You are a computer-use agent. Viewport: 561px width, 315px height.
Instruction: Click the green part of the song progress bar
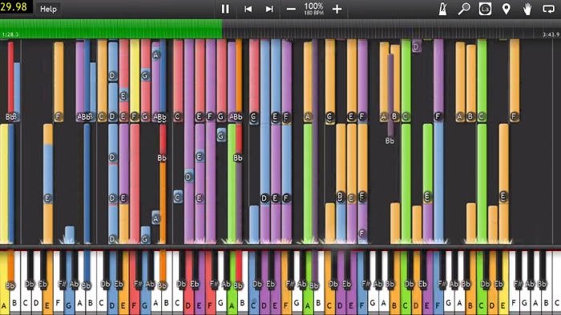coord(111,29)
